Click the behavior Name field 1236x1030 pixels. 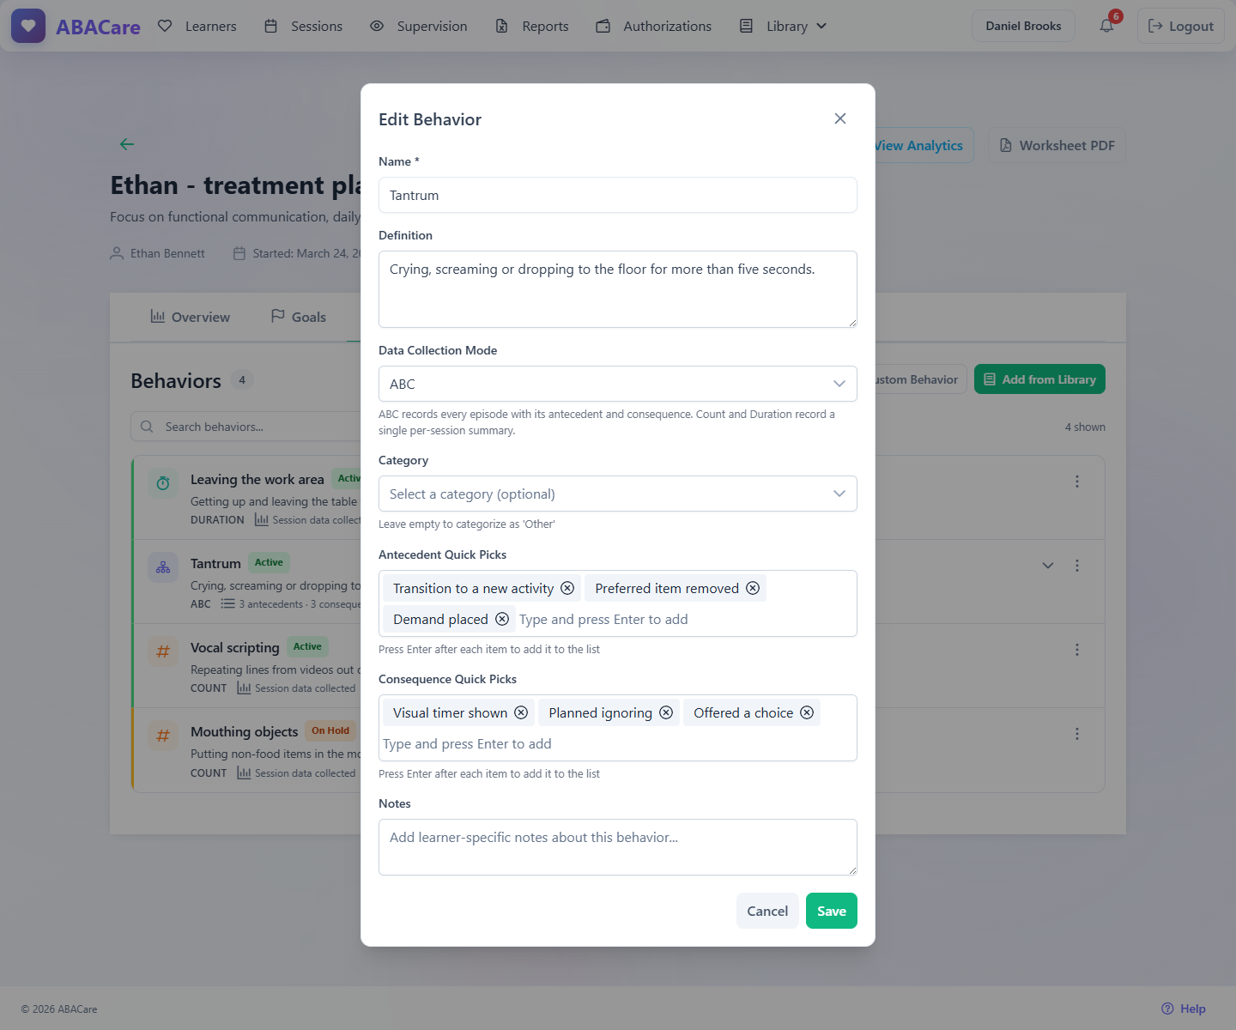point(618,195)
